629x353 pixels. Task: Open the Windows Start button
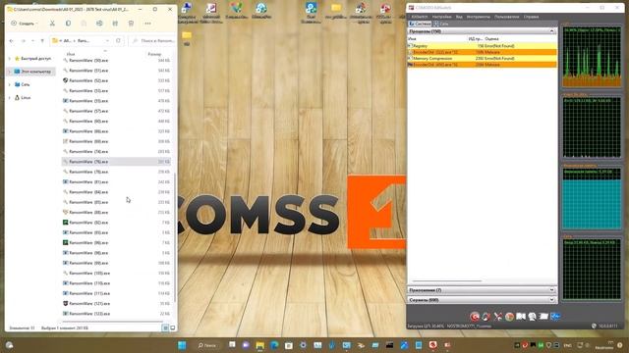coord(182,345)
